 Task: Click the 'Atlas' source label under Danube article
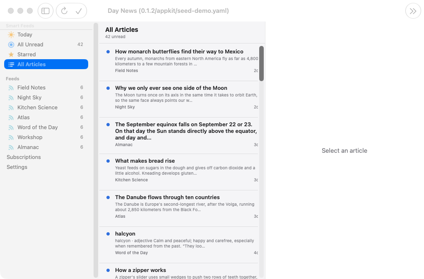coord(120,216)
